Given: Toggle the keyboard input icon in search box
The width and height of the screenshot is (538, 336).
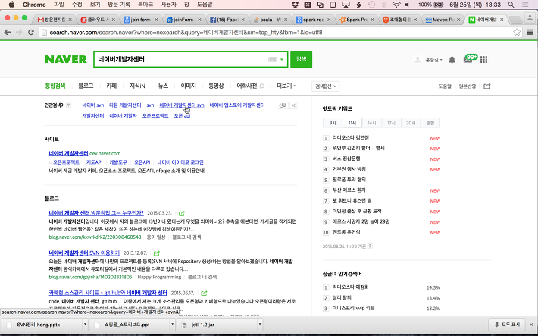Looking at the screenshot, I should (272, 59).
